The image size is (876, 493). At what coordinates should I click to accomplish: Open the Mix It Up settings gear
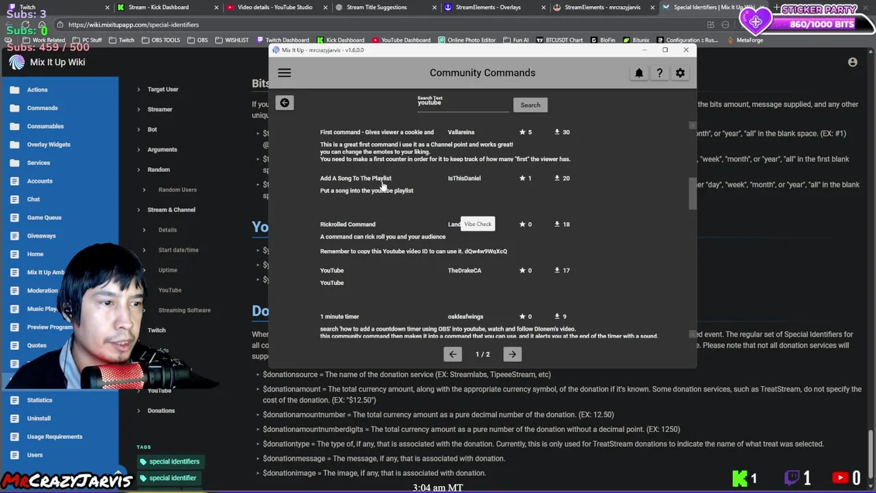680,73
